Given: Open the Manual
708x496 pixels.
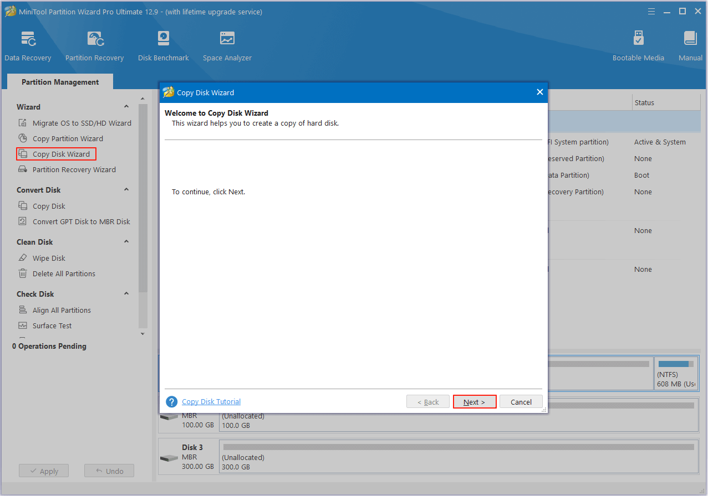Looking at the screenshot, I should coord(690,46).
